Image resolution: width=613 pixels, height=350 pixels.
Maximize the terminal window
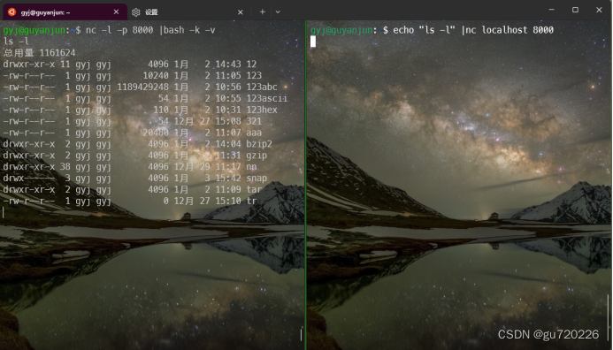point(575,10)
